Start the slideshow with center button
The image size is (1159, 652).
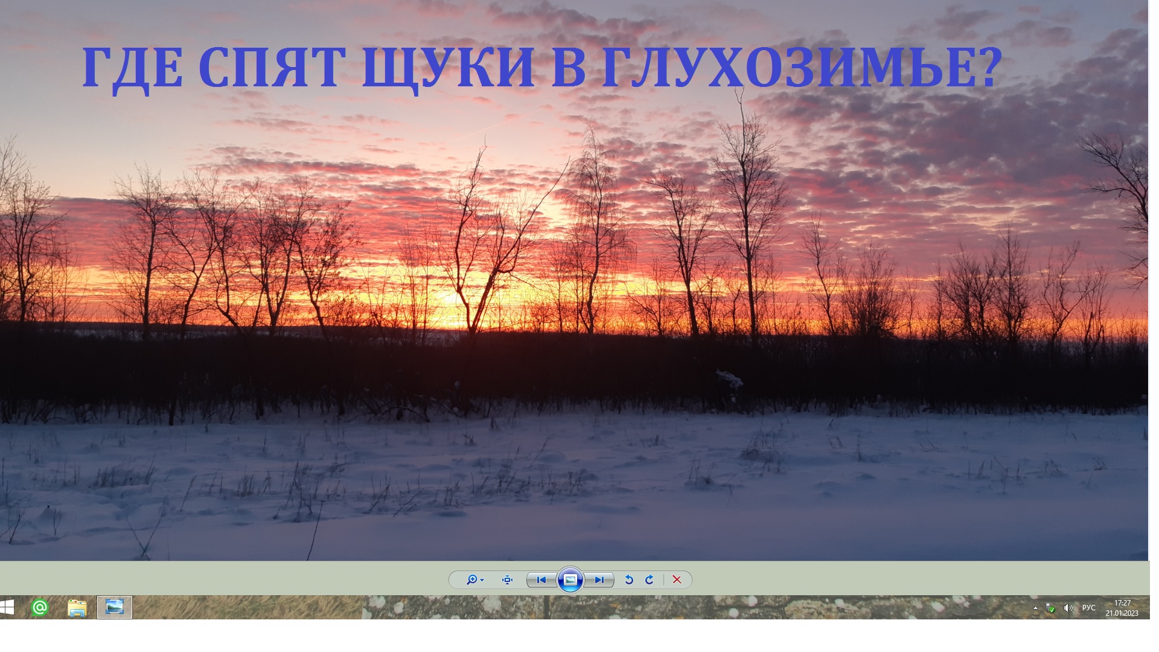570,580
